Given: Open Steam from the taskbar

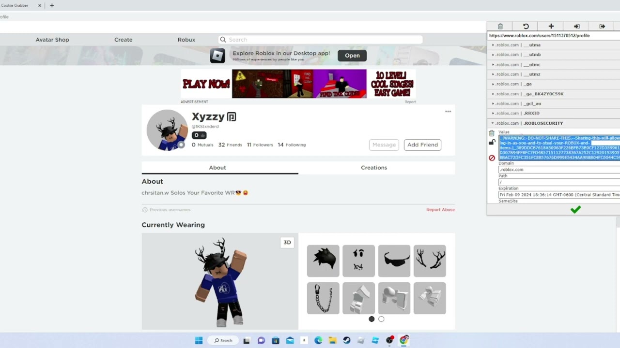Looking at the screenshot, I should pos(347,341).
